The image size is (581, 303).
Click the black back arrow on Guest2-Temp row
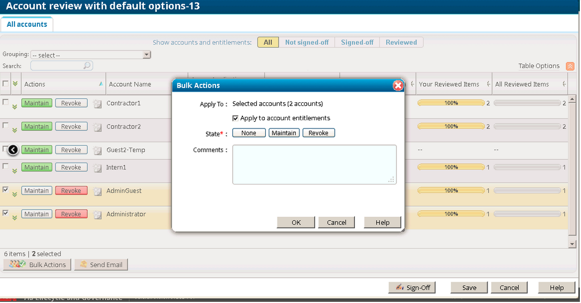point(13,150)
